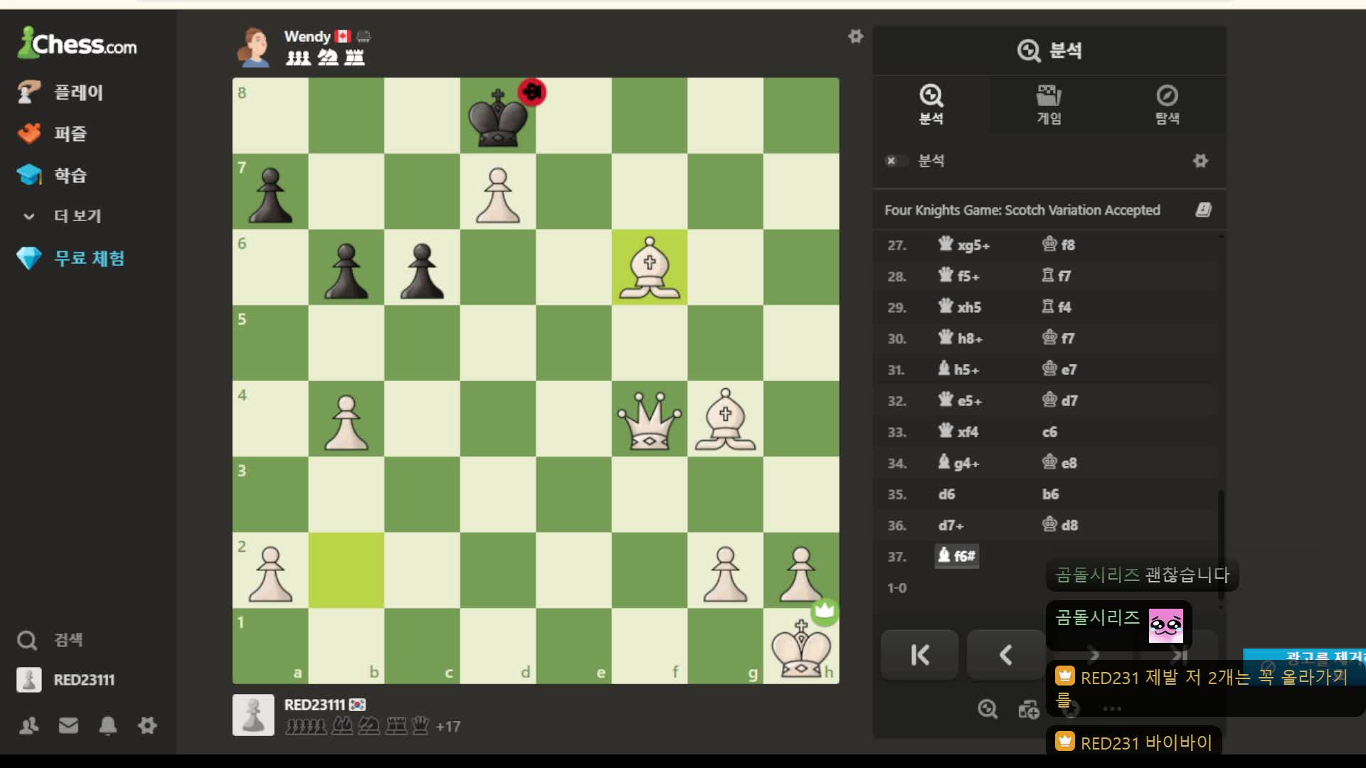Click the 무료 체험 free trial link
This screenshot has height=768, width=1366.
(71, 258)
